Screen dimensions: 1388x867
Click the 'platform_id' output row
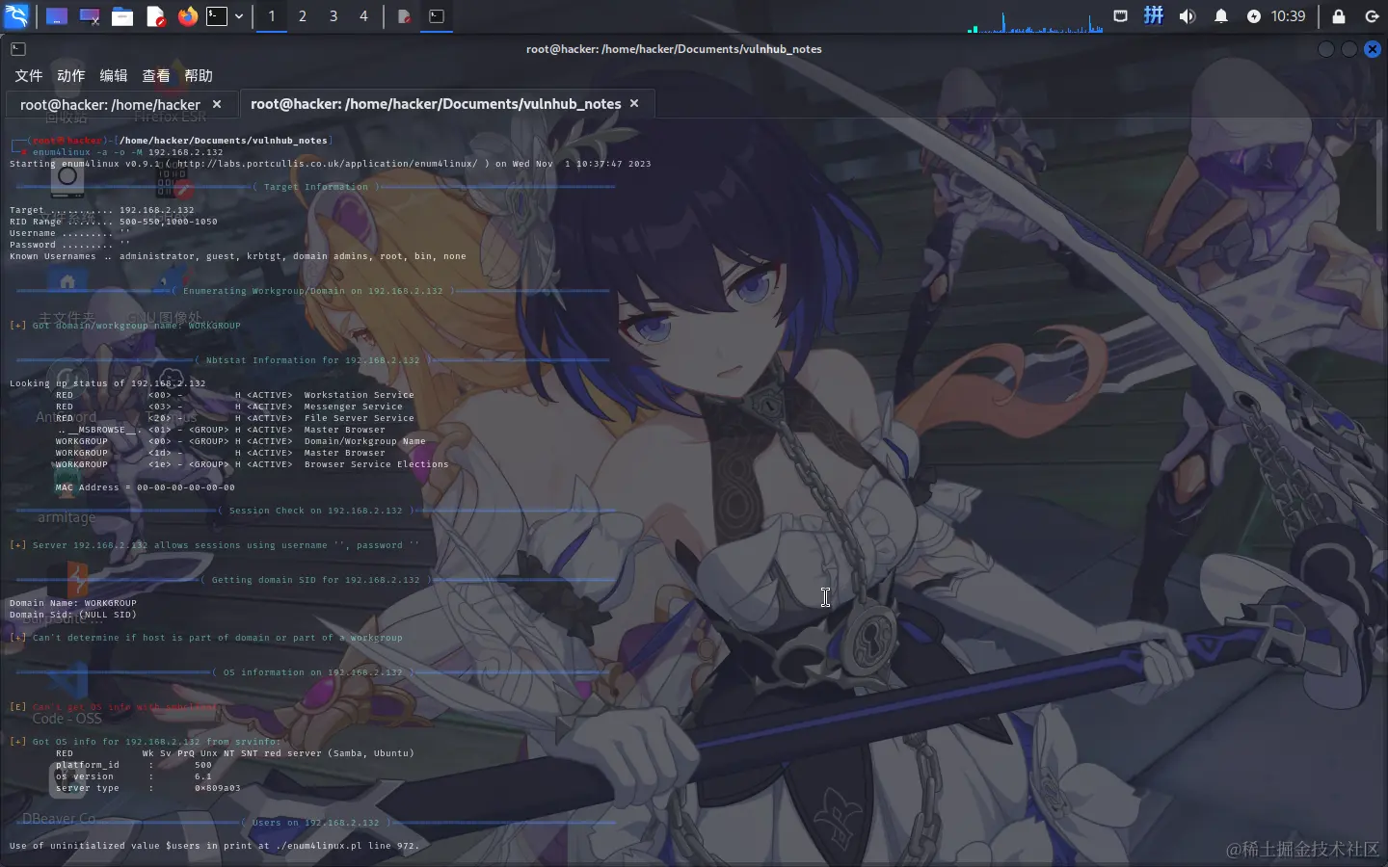pyautogui.click(x=133, y=765)
